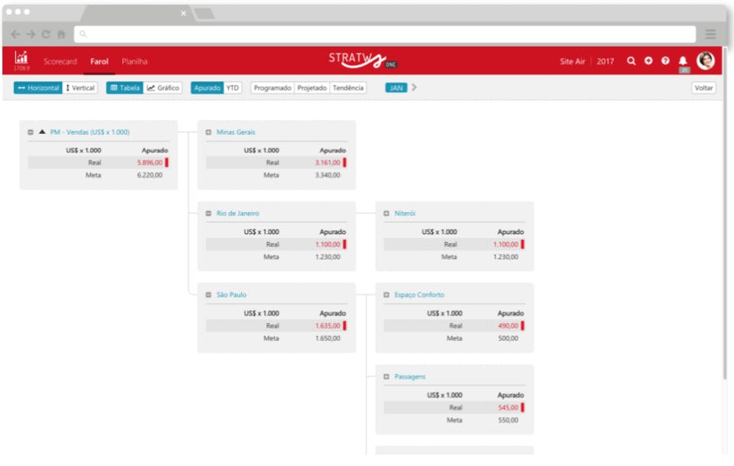This screenshot has height=466, width=734.
Task: Switch to YTD values
Action: (232, 87)
